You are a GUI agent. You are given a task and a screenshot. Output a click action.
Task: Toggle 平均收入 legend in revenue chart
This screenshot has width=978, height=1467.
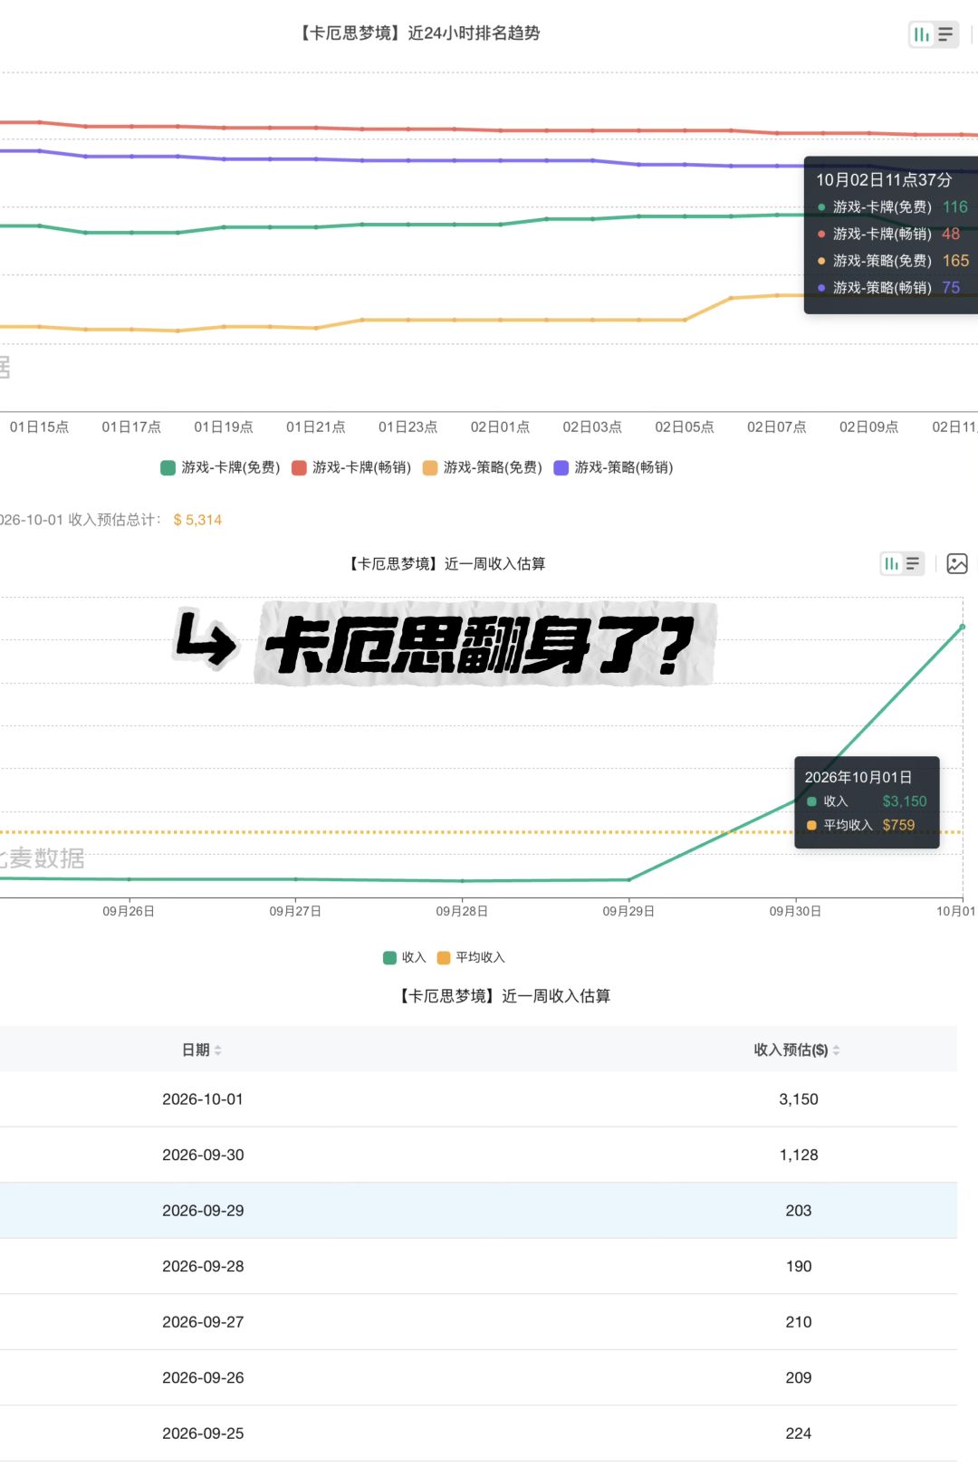coord(471,957)
